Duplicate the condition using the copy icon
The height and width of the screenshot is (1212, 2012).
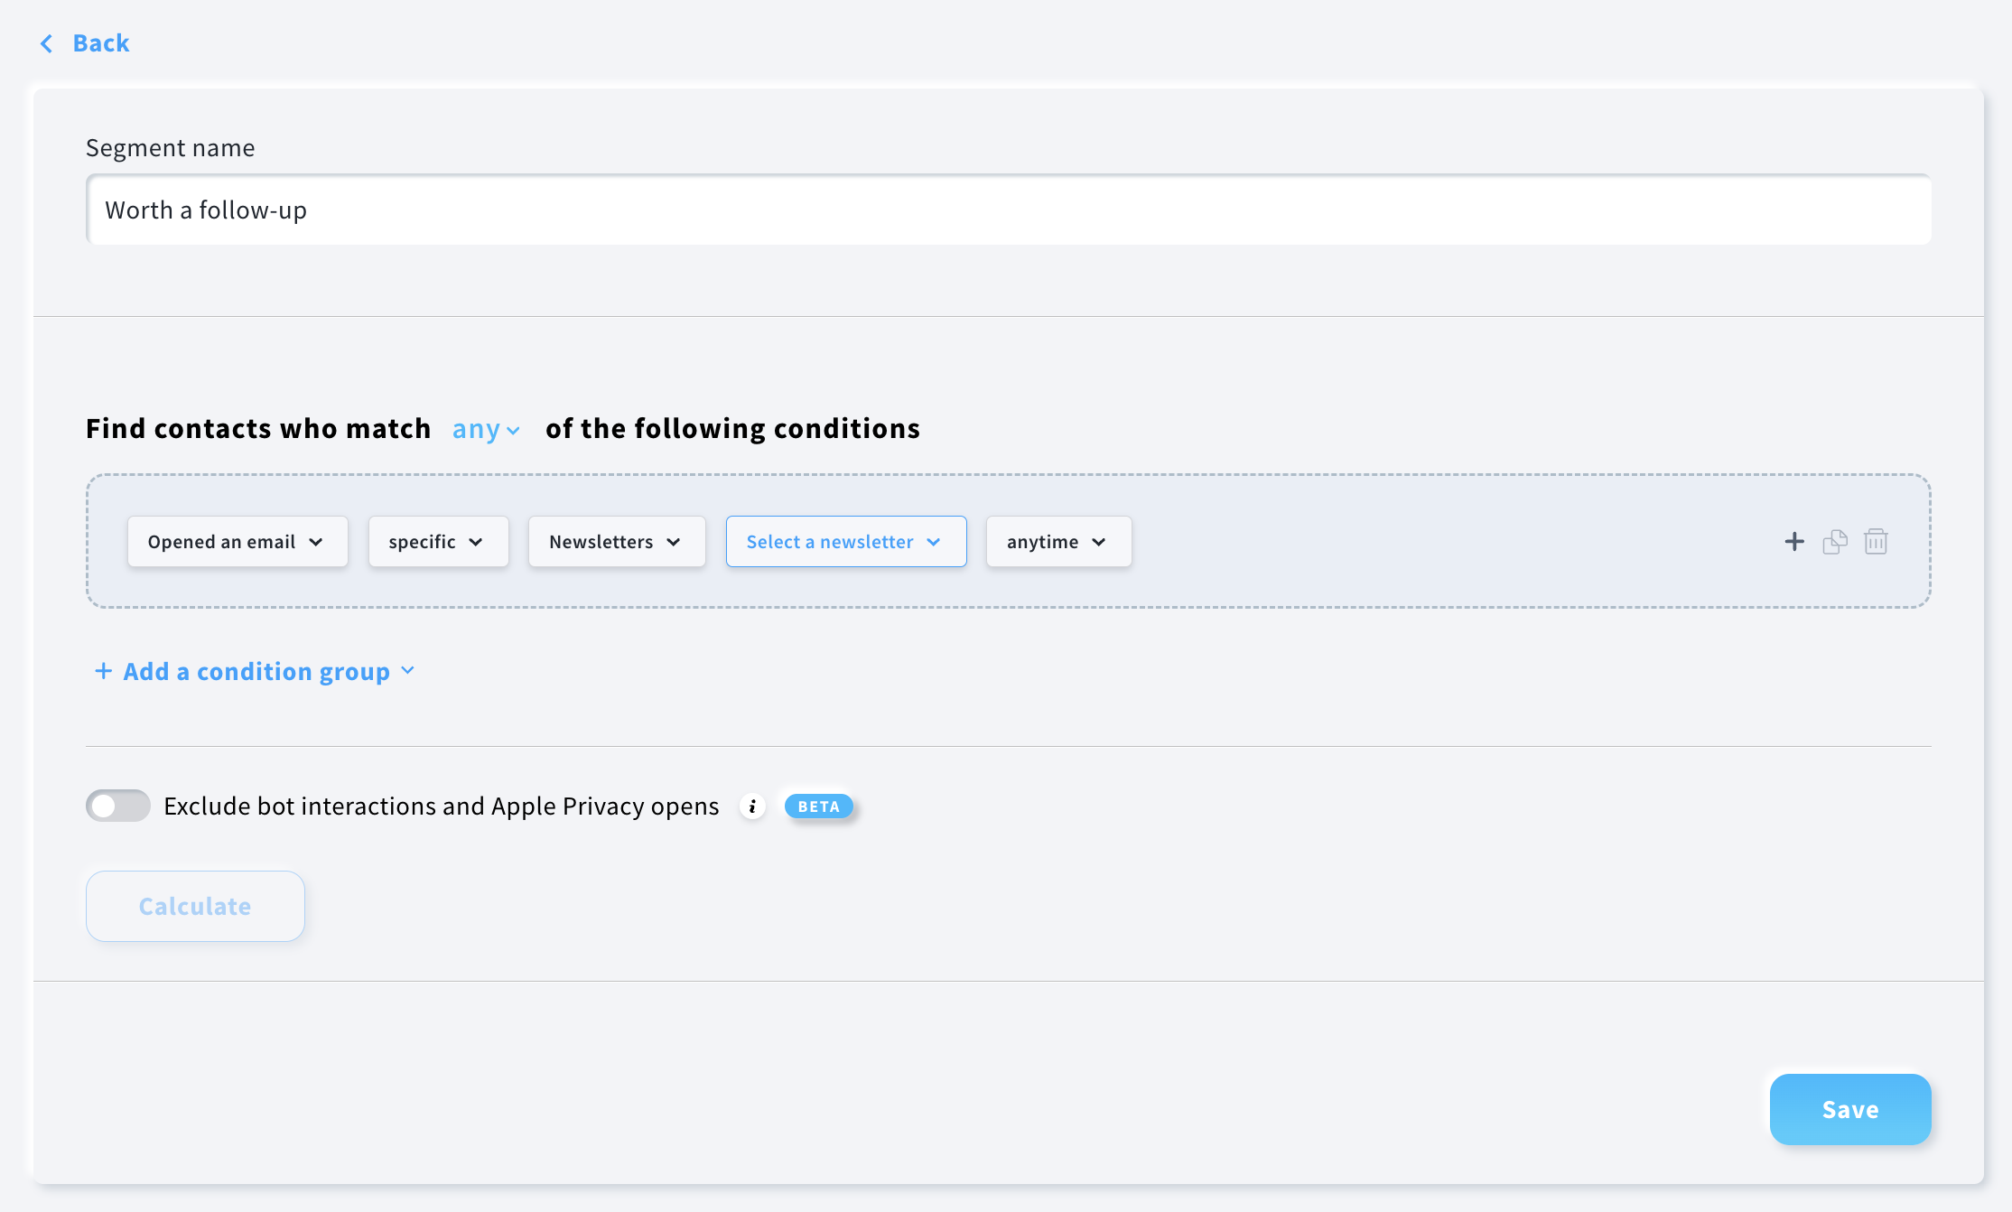(1835, 541)
